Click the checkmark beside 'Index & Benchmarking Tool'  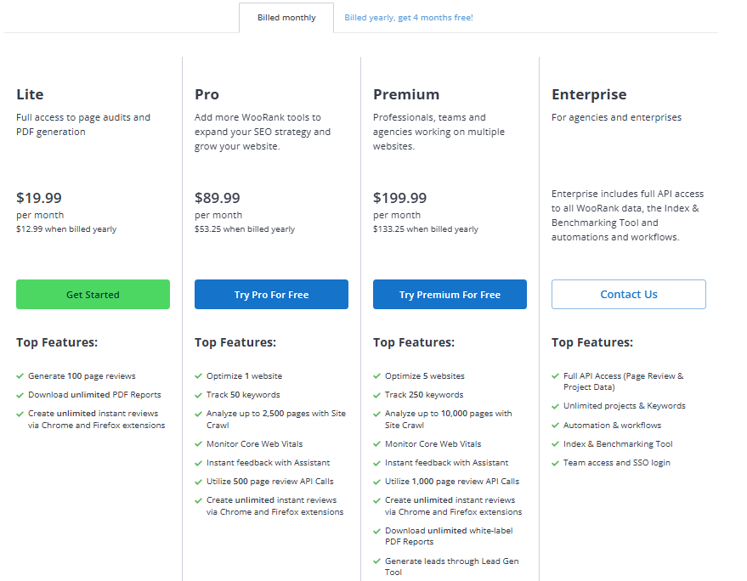(556, 443)
